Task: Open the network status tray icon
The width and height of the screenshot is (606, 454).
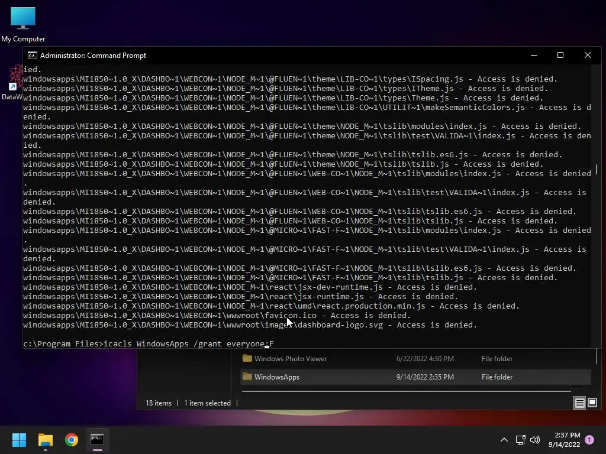Action: (520, 440)
